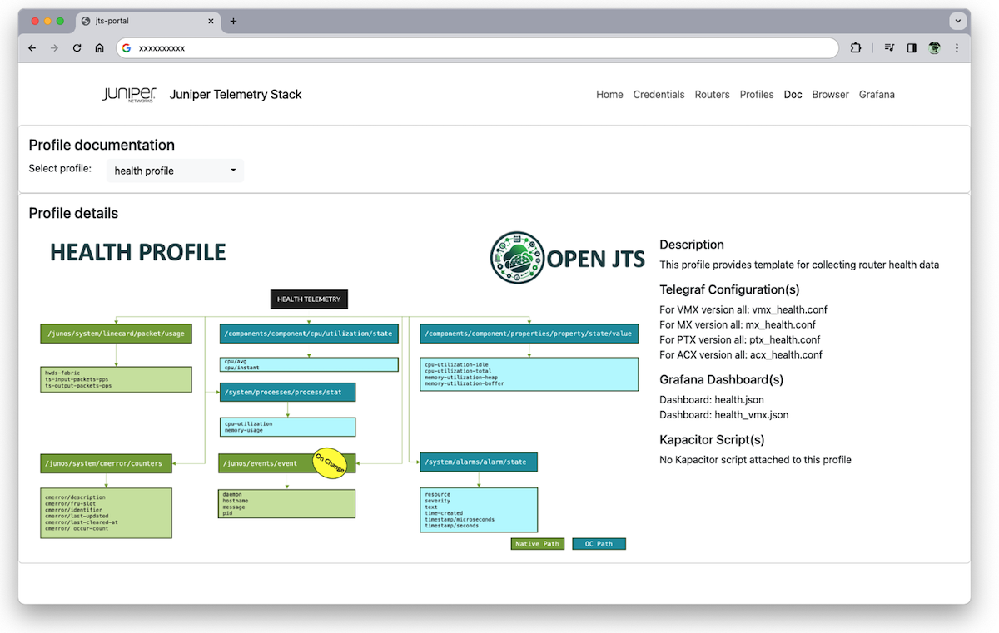Image resolution: width=999 pixels, height=633 pixels.
Task: Click the Chrome extensions puzzle icon
Action: pyautogui.click(x=856, y=47)
